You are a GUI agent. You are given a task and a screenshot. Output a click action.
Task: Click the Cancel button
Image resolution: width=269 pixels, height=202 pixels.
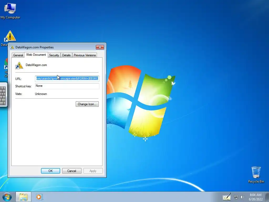pos(72,171)
